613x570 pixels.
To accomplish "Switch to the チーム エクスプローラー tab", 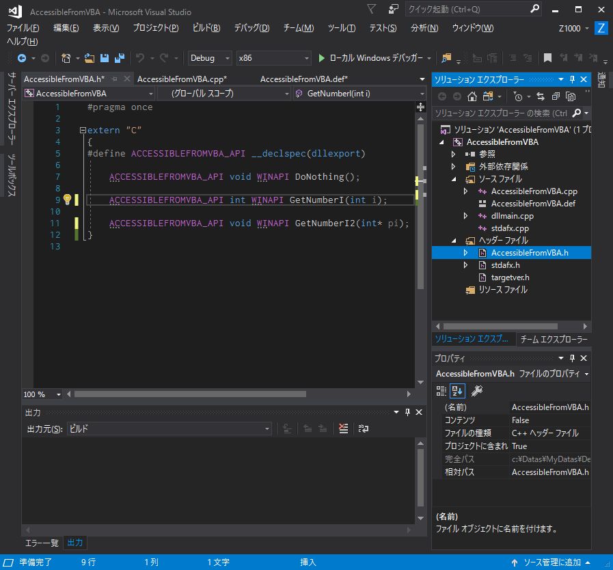I will (x=554, y=340).
